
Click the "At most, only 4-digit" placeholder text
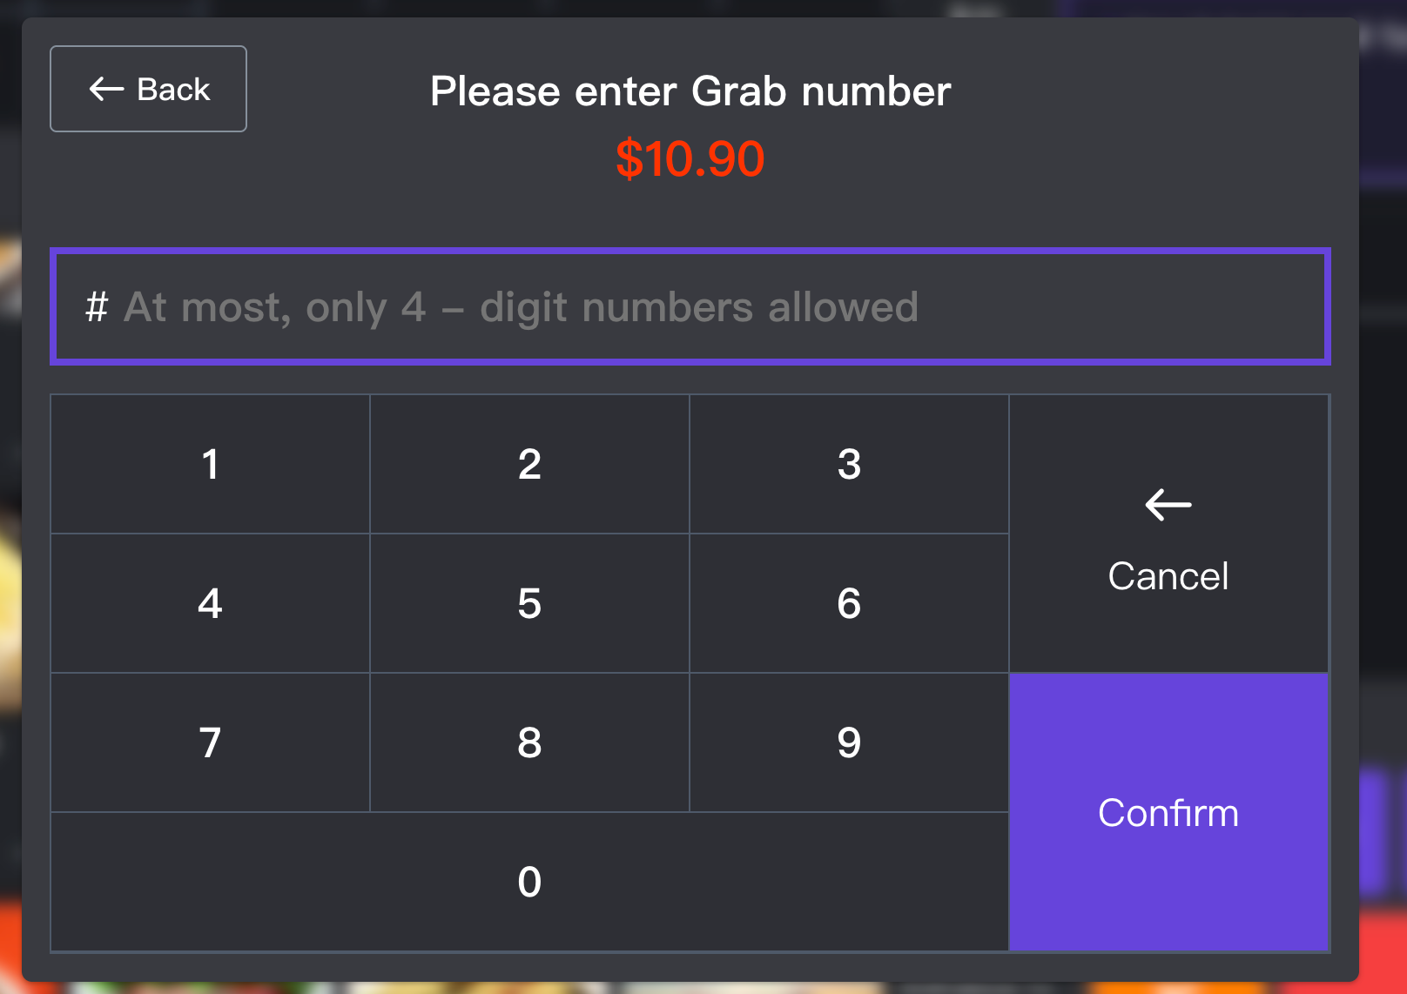pos(521,307)
